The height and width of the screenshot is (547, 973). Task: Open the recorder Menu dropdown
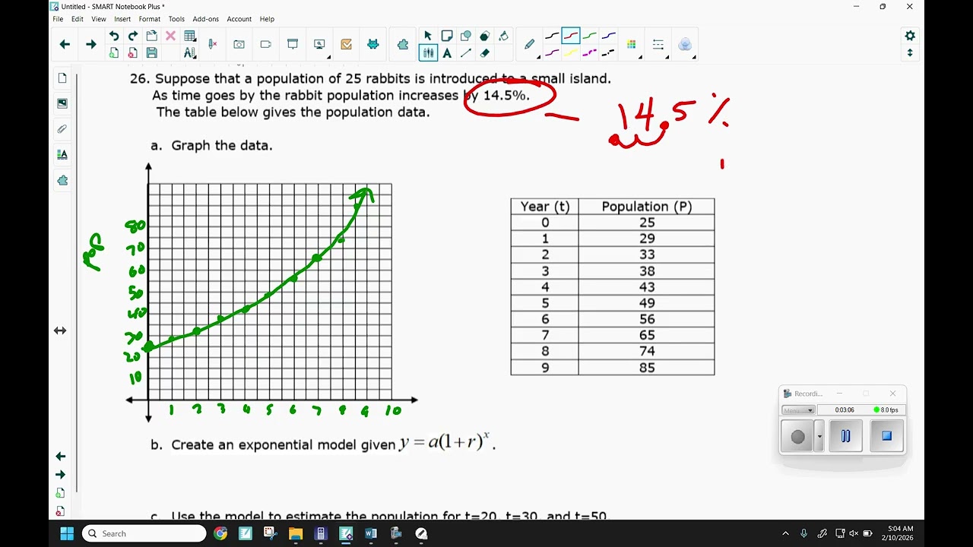point(798,410)
